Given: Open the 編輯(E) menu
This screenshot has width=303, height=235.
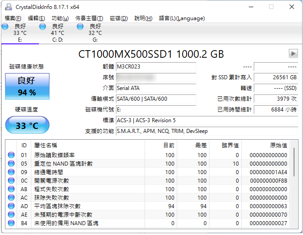Looking at the screenshot, I should click(x=36, y=18).
